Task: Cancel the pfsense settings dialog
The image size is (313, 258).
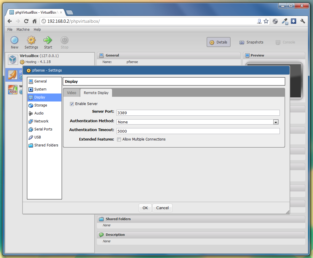Action: (x=162, y=208)
